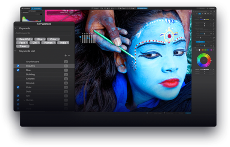Open the Effects palette icon
This screenshot has width=230, height=147.
211,13
